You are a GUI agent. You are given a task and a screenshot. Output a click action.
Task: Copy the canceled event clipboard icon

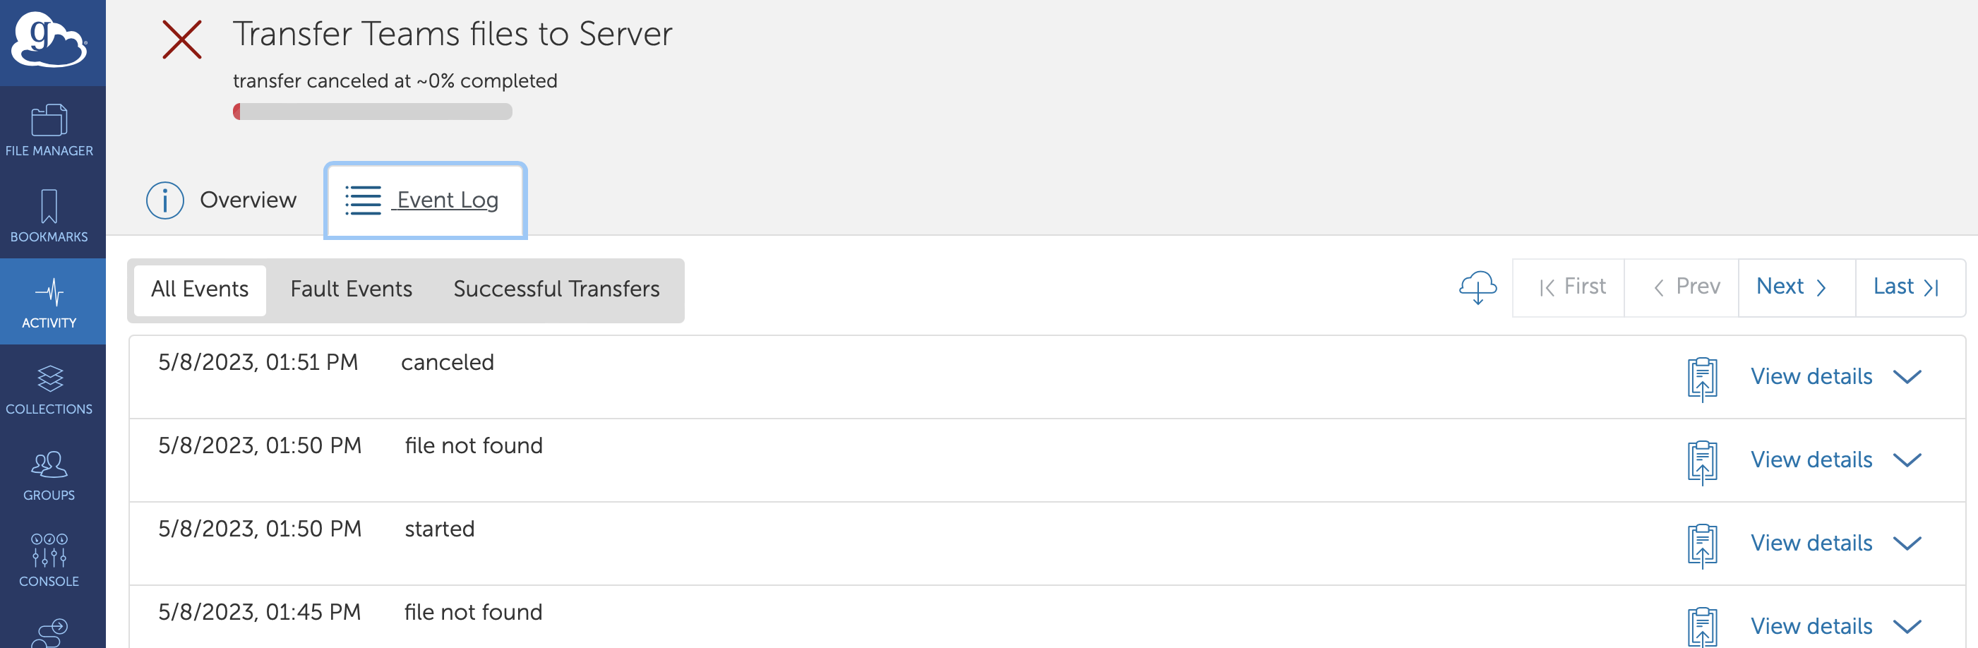(x=1701, y=378)
